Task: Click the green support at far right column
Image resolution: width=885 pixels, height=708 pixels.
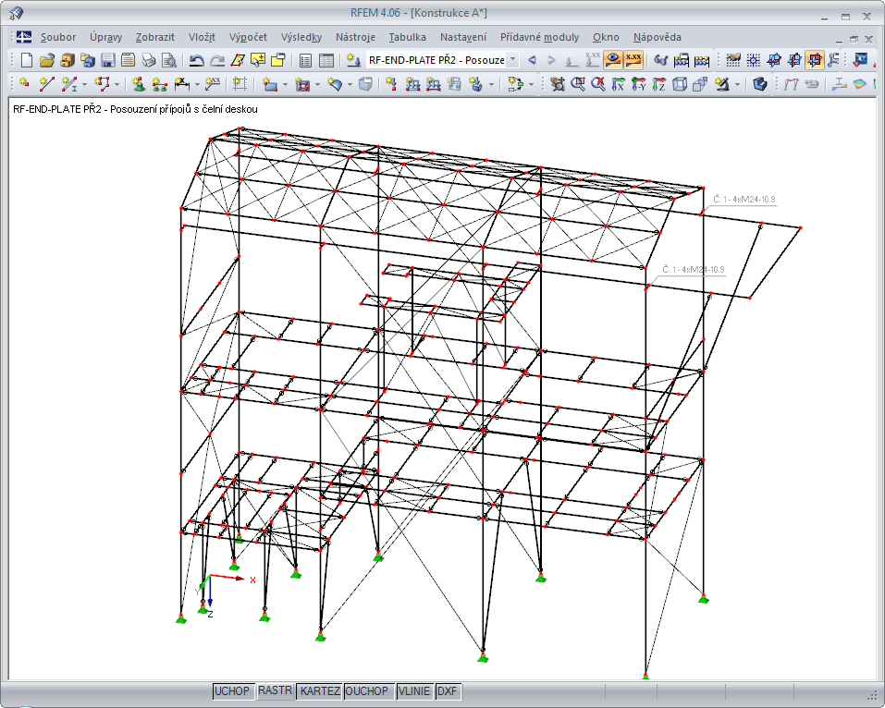Action: pyautogui.click(x=703, y=598)
